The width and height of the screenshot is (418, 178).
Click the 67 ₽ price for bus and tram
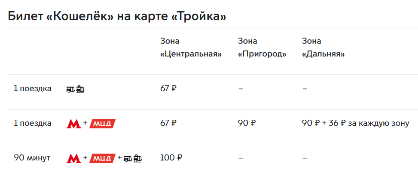[x=168, y=89]
